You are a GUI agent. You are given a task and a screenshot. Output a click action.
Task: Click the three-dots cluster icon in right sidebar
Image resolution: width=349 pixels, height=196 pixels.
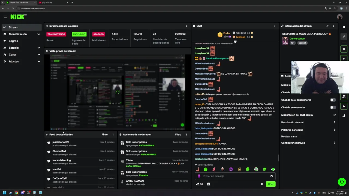coord(344,116)
